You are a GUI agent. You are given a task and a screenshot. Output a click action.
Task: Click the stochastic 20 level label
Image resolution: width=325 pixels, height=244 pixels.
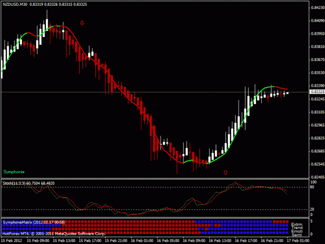coord(312,209)
